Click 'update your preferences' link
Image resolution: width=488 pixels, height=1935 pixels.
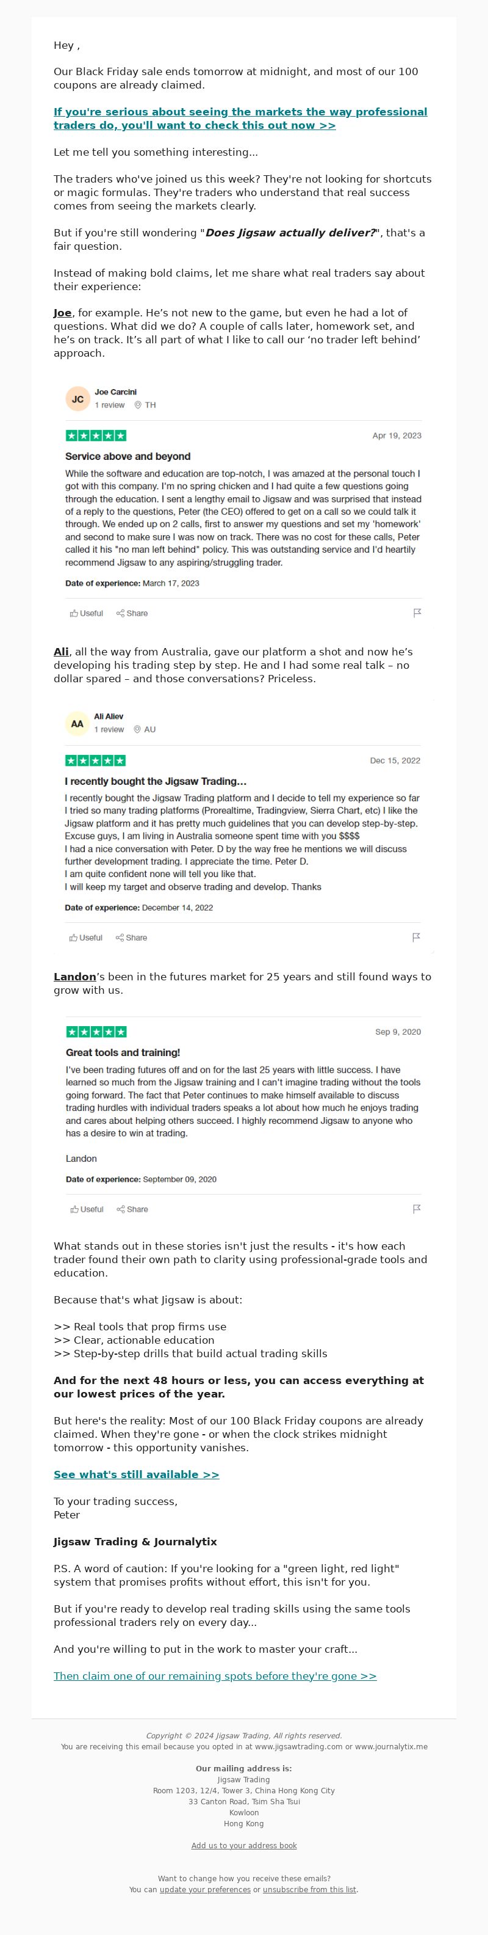(x=204, y=1889)
